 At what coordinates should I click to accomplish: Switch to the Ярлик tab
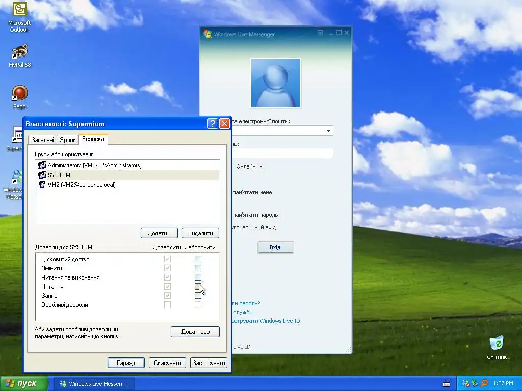click(68, 140)
